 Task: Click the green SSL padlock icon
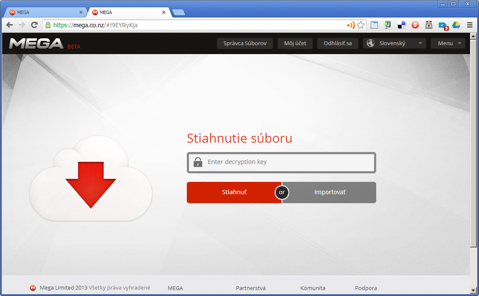click(x=48, y=25)
